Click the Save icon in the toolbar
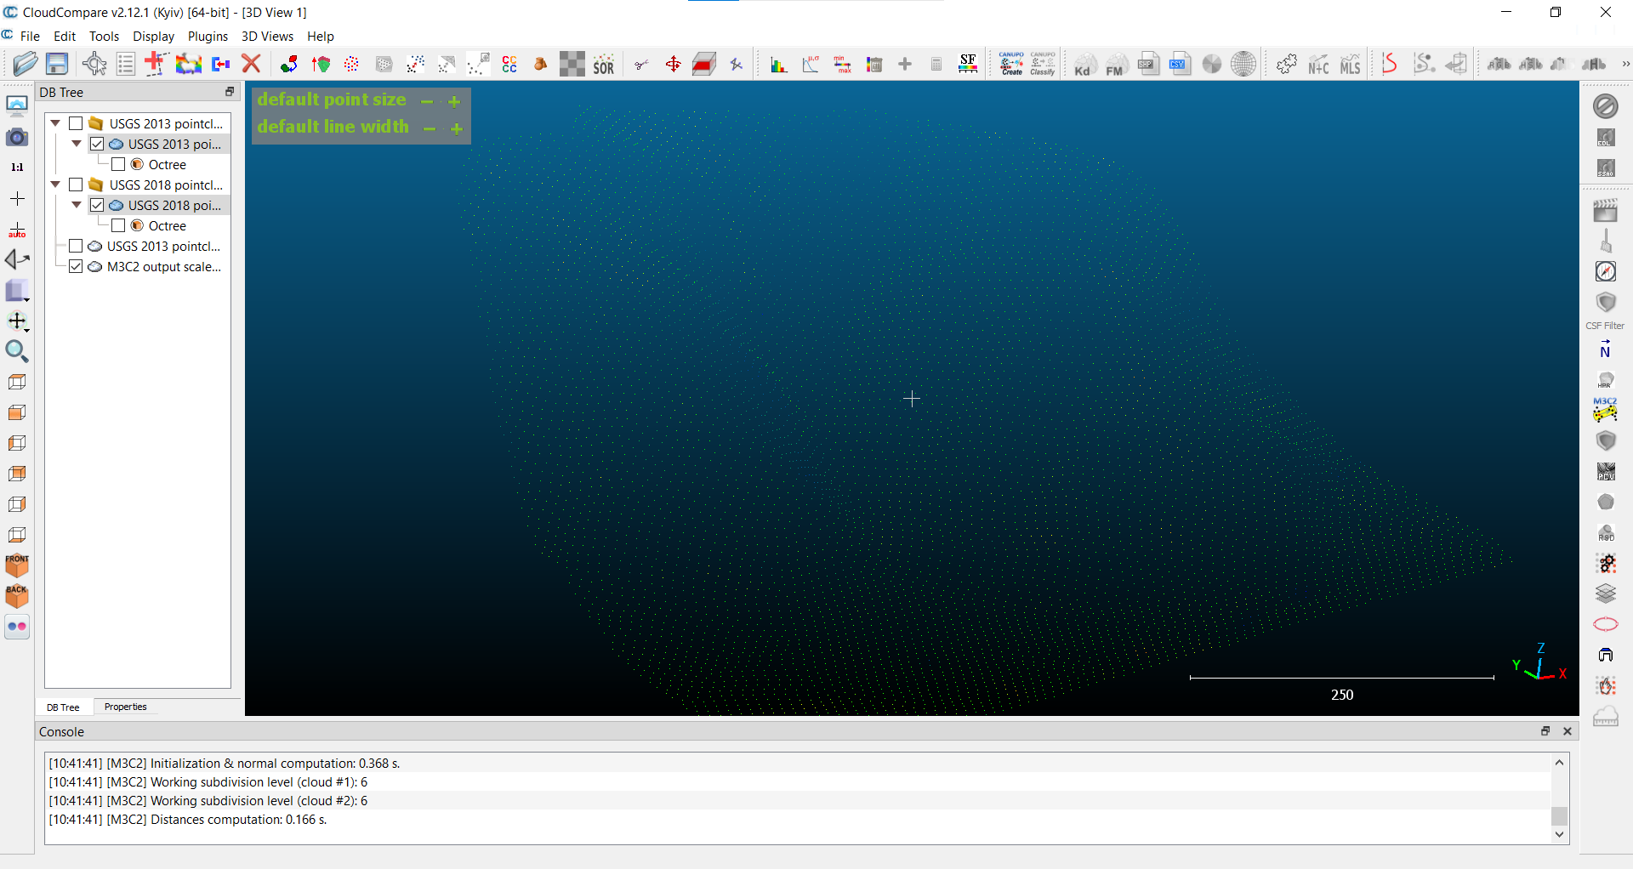 click(57, 64)
